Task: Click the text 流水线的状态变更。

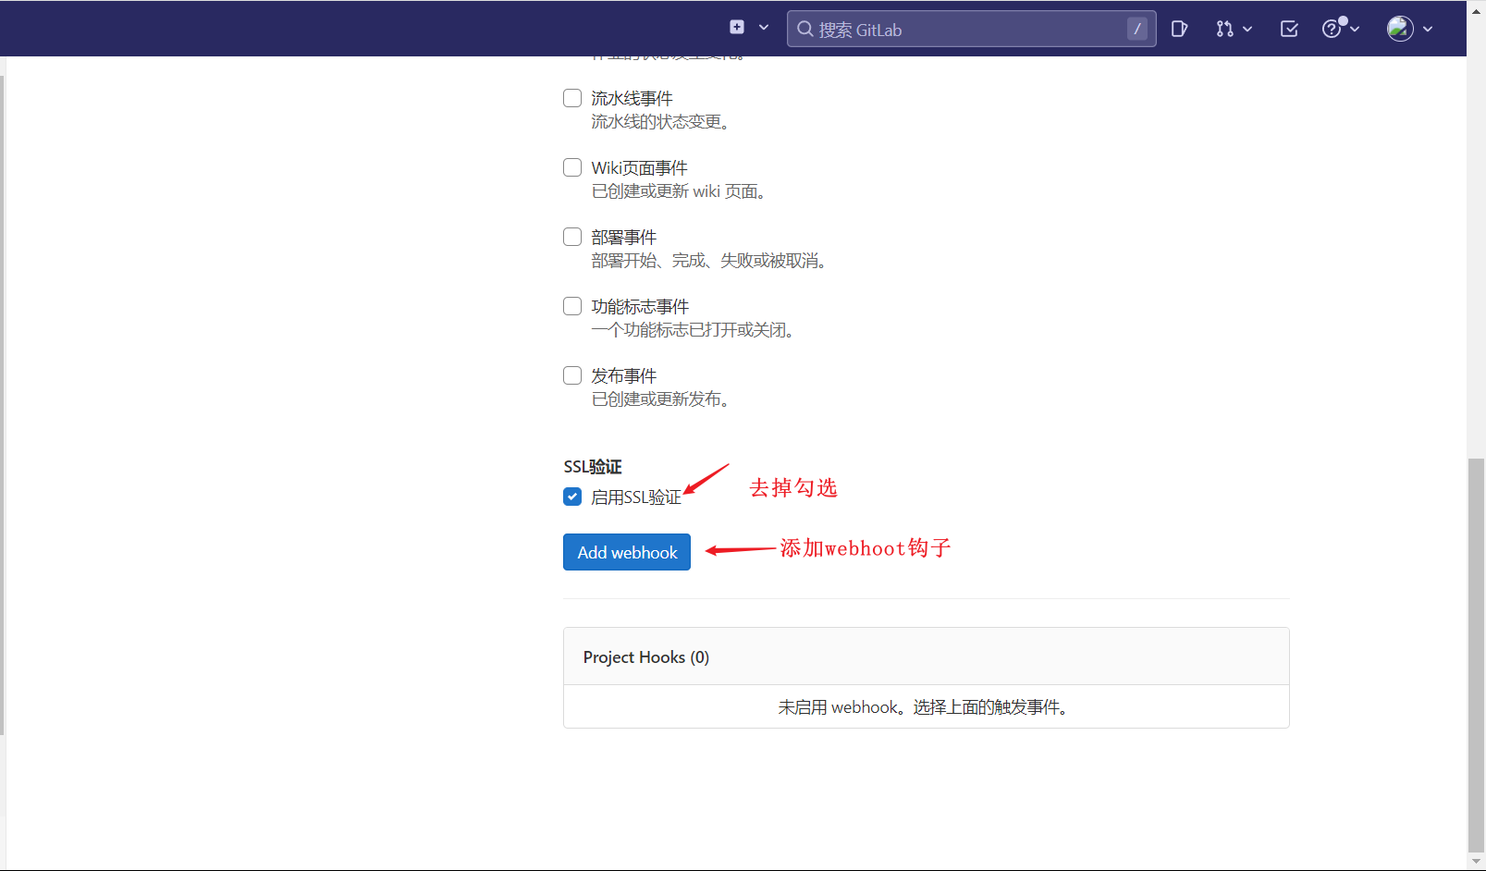Action: click(661, 122)
